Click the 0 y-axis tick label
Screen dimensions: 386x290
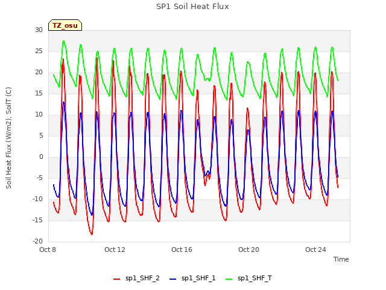(x=41, y=157)
